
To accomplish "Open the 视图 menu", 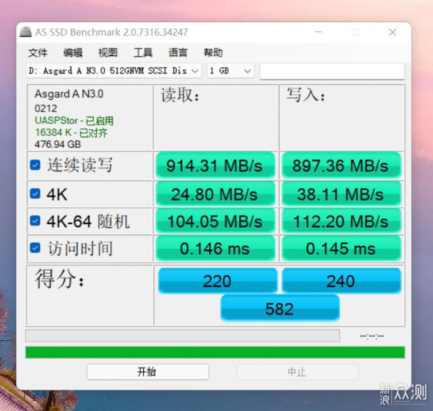I will (x=108, y=52).
